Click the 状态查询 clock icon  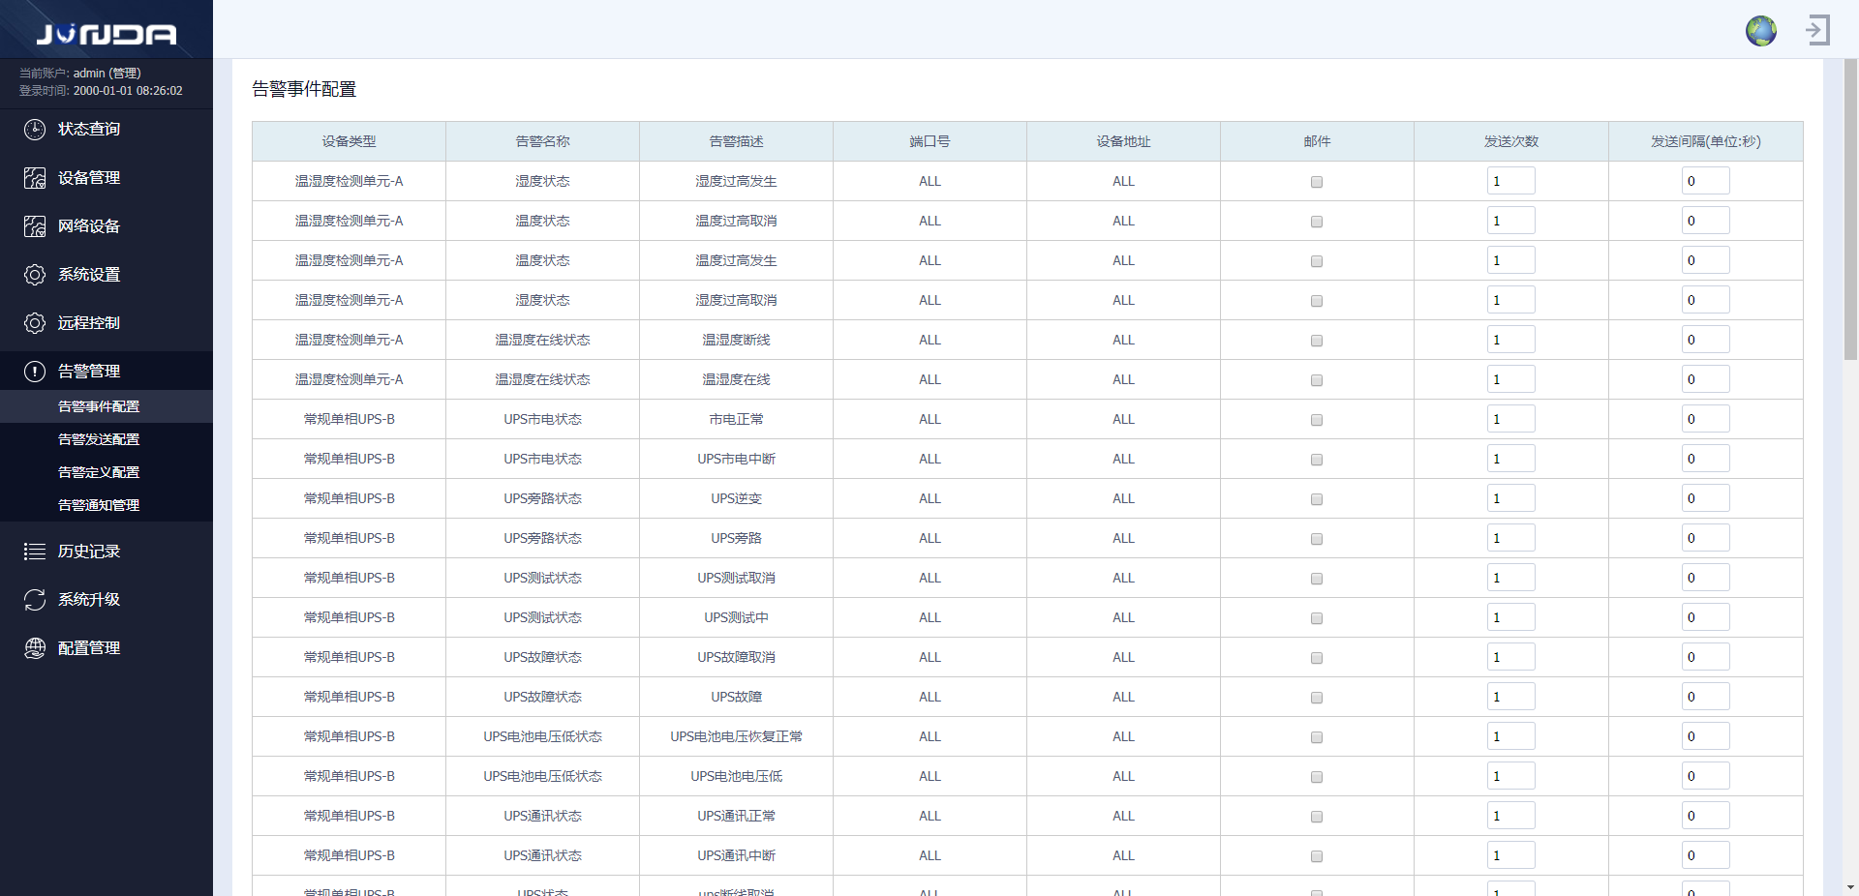click(35, 130)
